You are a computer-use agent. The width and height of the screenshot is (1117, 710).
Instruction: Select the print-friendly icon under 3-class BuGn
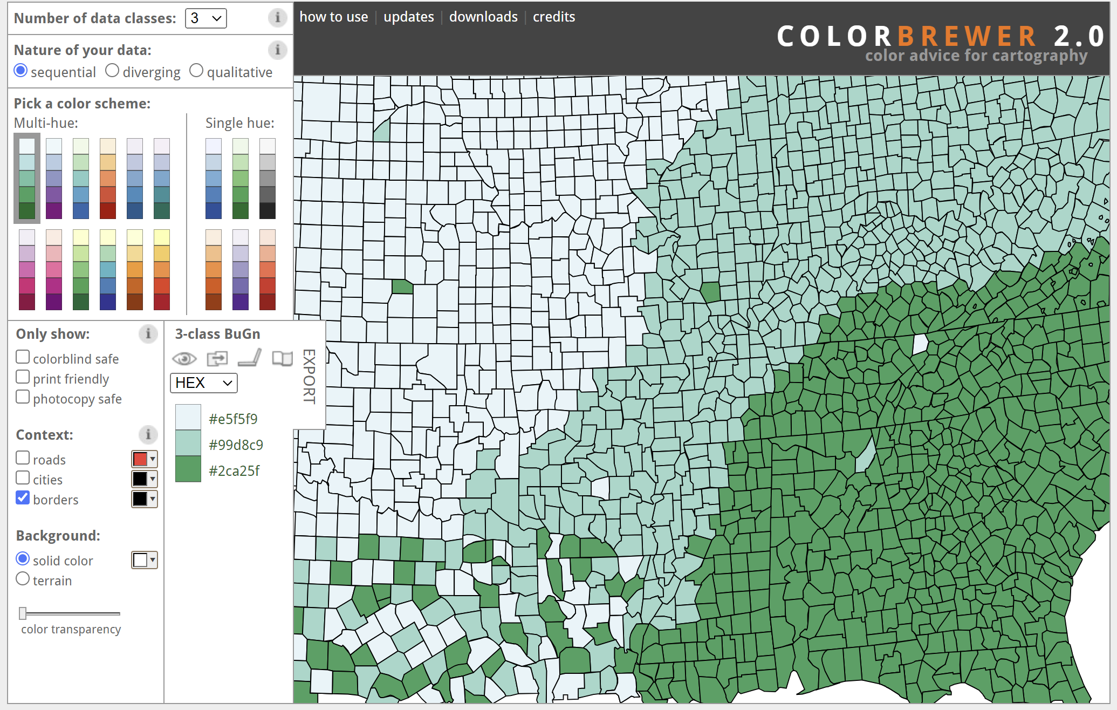tap(217, 358)
